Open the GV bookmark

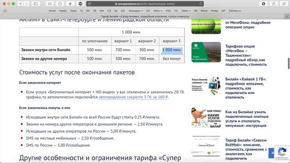[148, 11]
